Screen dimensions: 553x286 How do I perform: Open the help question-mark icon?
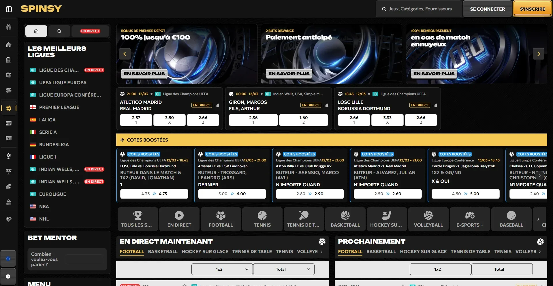9,276
